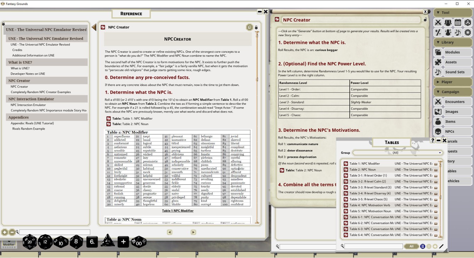Click the Reference page vertical scrollbar
This screenshot has width=474, height=258.
[257, 127]
